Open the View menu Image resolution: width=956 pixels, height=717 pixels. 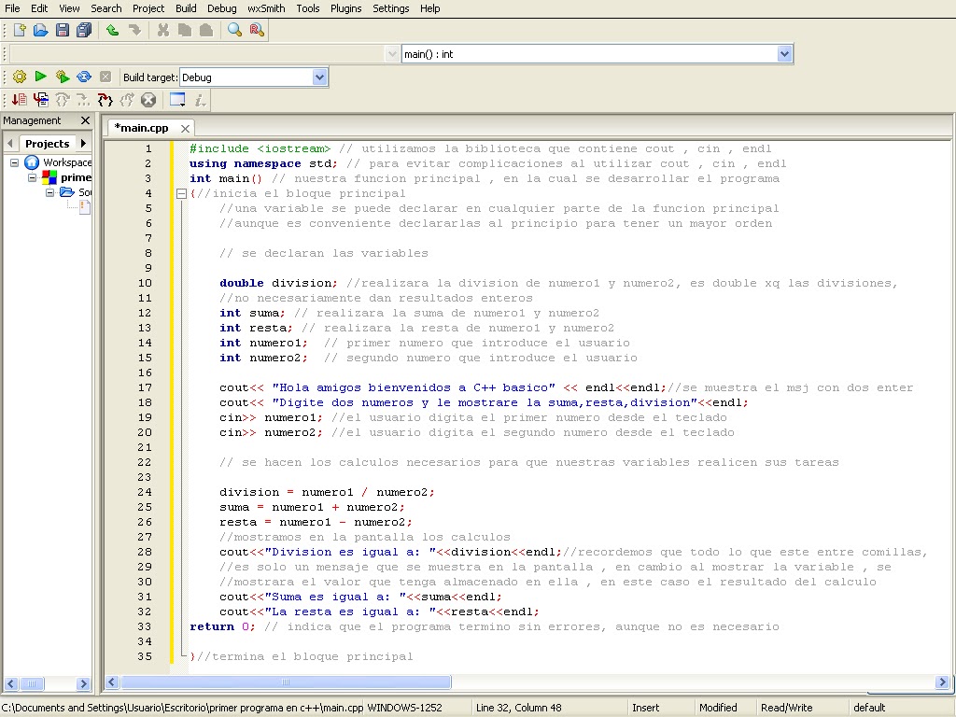coord(69,8)
